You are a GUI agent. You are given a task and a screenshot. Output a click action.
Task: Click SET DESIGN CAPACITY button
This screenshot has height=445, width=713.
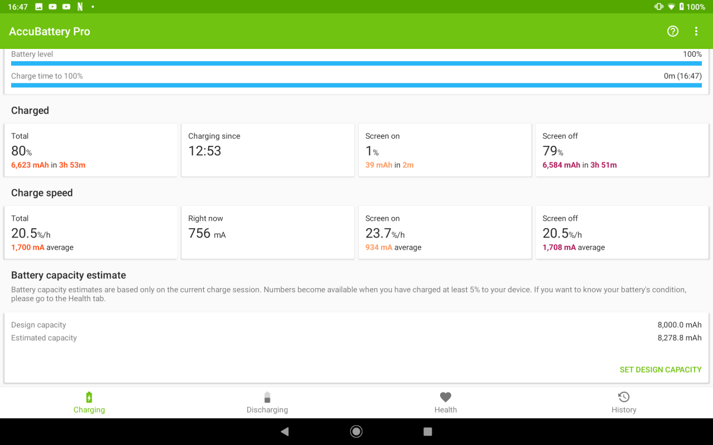(660, 369)
